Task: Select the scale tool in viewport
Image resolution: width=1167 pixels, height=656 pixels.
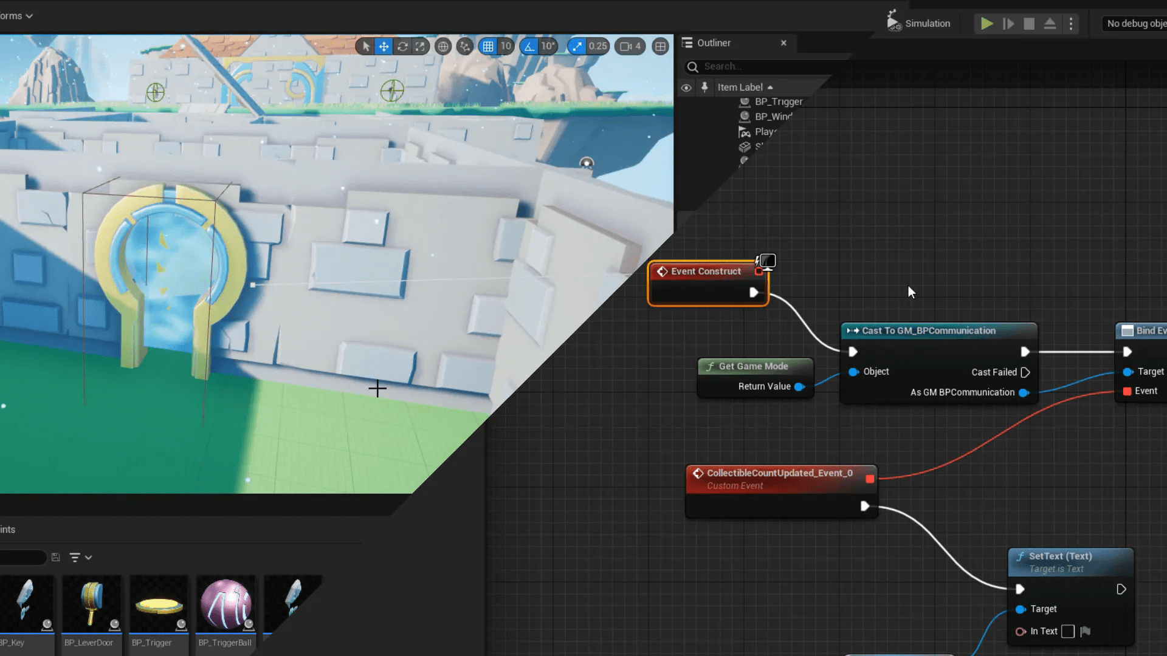Action: coord(421,46)
